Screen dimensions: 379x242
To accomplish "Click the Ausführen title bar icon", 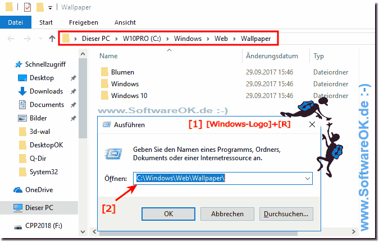I will [x=107, y=124].
